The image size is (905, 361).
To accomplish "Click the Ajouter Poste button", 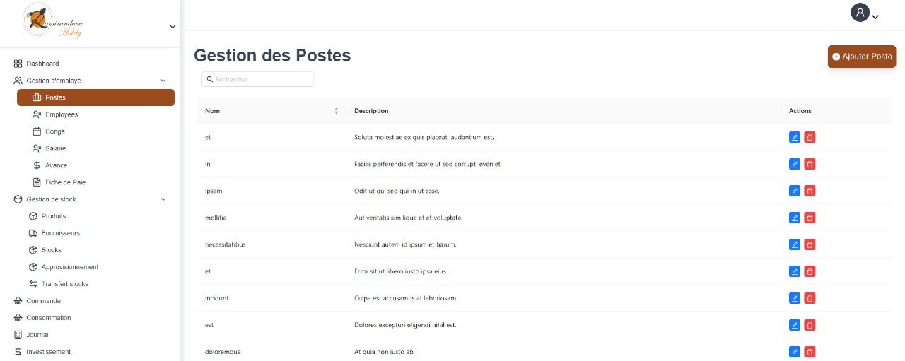I will (862, 57).
